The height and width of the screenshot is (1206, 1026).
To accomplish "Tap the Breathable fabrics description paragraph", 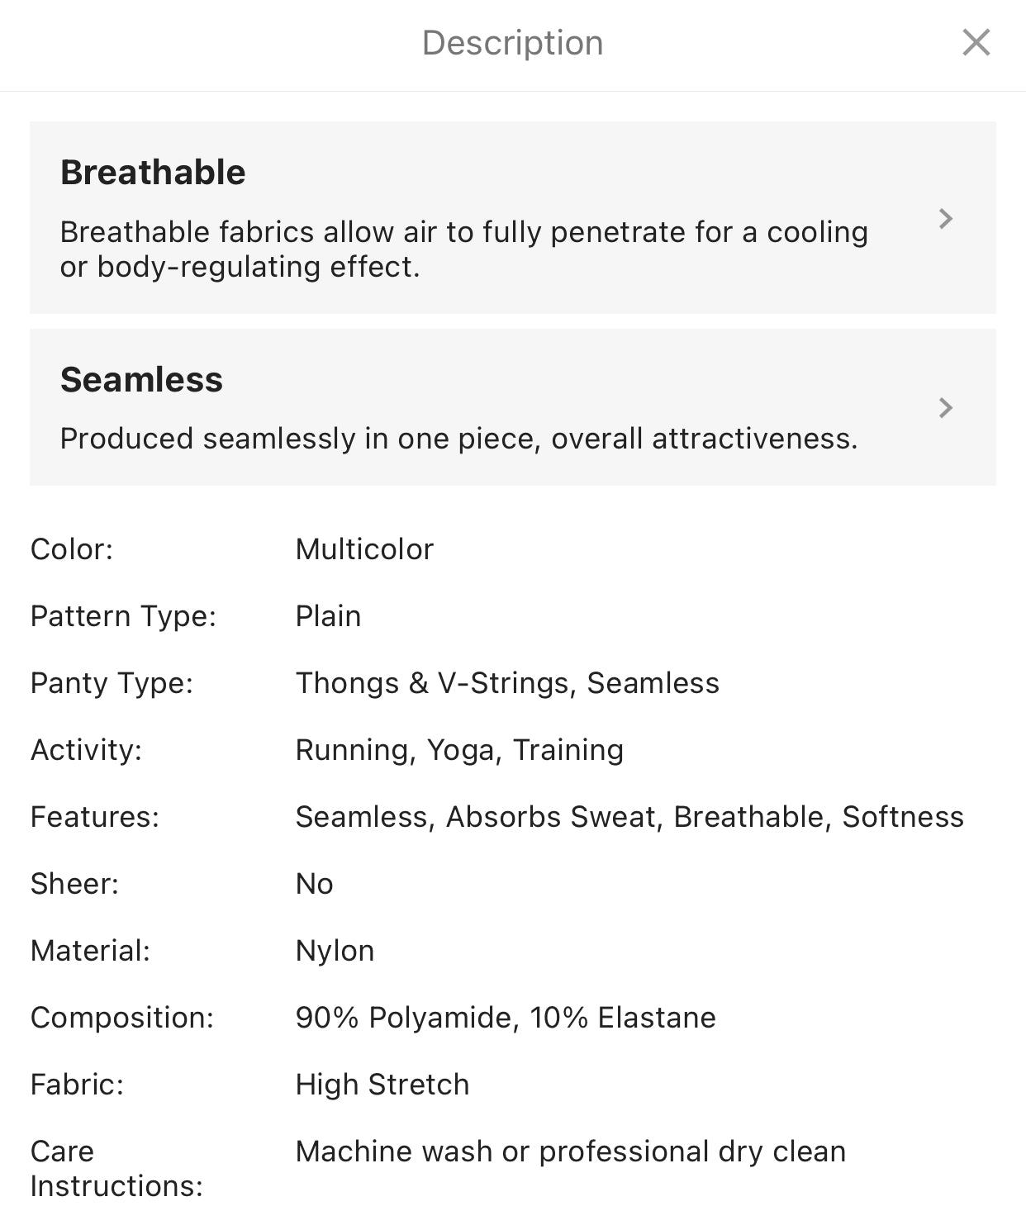I will coord(463,249).
